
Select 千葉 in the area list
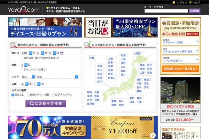coord(139,83)
